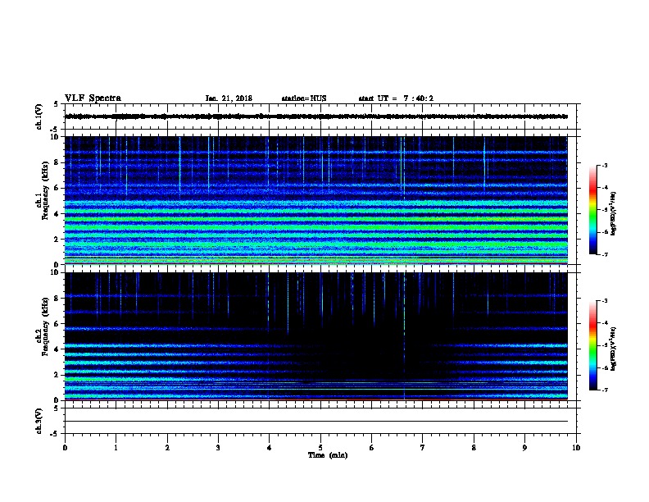Click the time axis tick label "9"
The image size is (649, 502).
coord(524,447)
